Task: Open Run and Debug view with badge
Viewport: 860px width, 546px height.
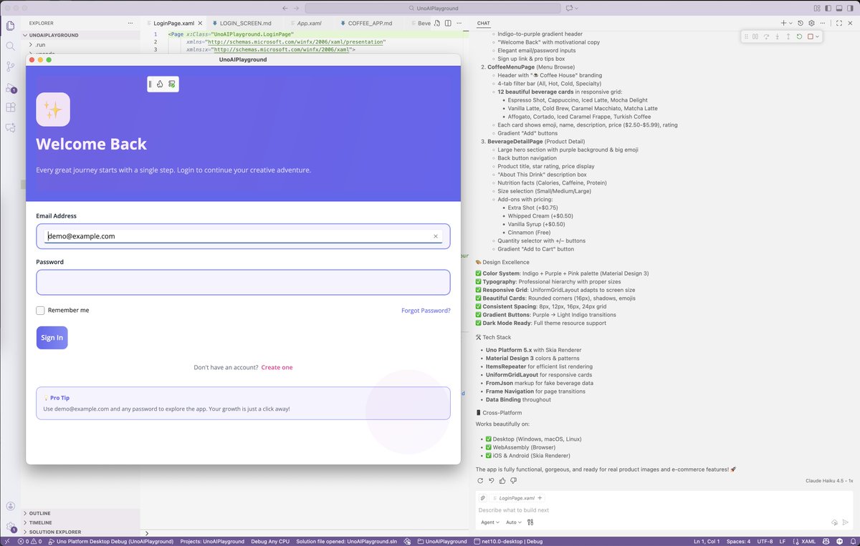Action: pos(10,87)
